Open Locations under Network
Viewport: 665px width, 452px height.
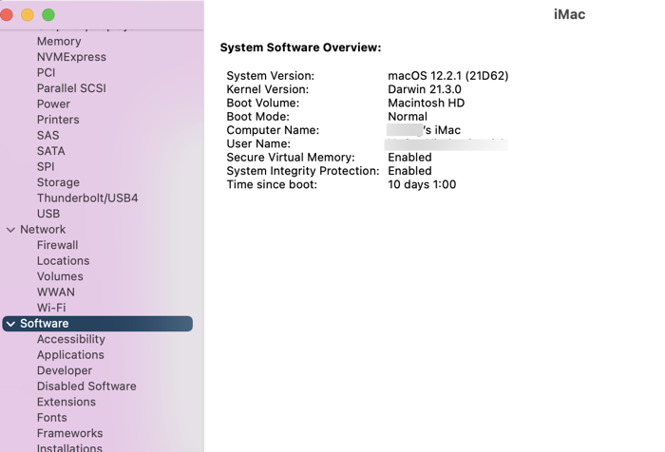64,261
